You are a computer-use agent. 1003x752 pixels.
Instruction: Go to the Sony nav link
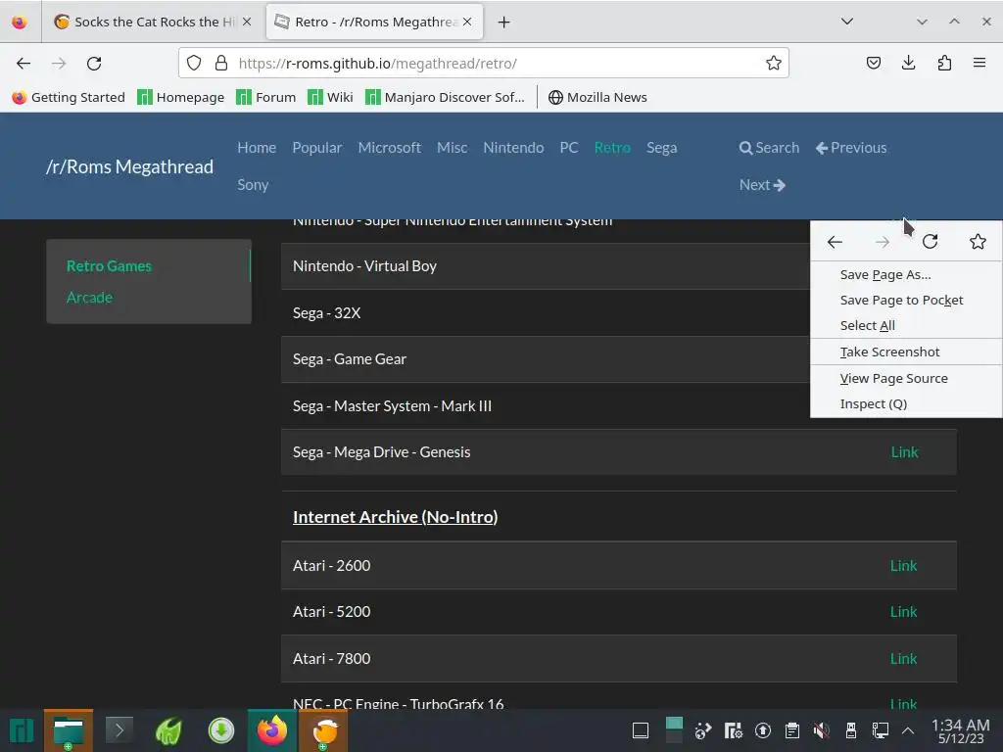pos(253,185)
